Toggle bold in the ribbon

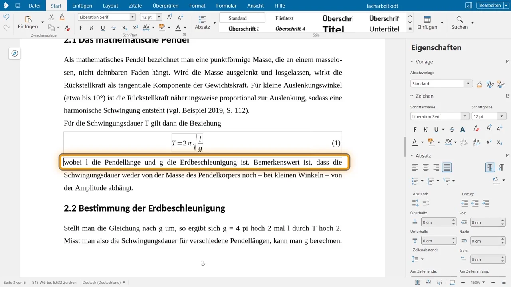tap(81, 28)
